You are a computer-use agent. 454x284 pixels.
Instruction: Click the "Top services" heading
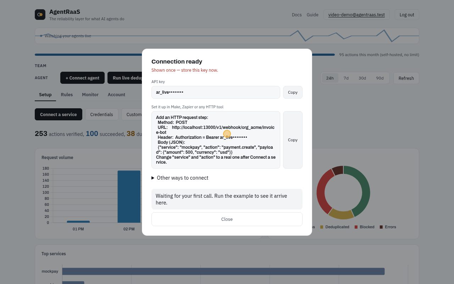click(x=54, y=254)
